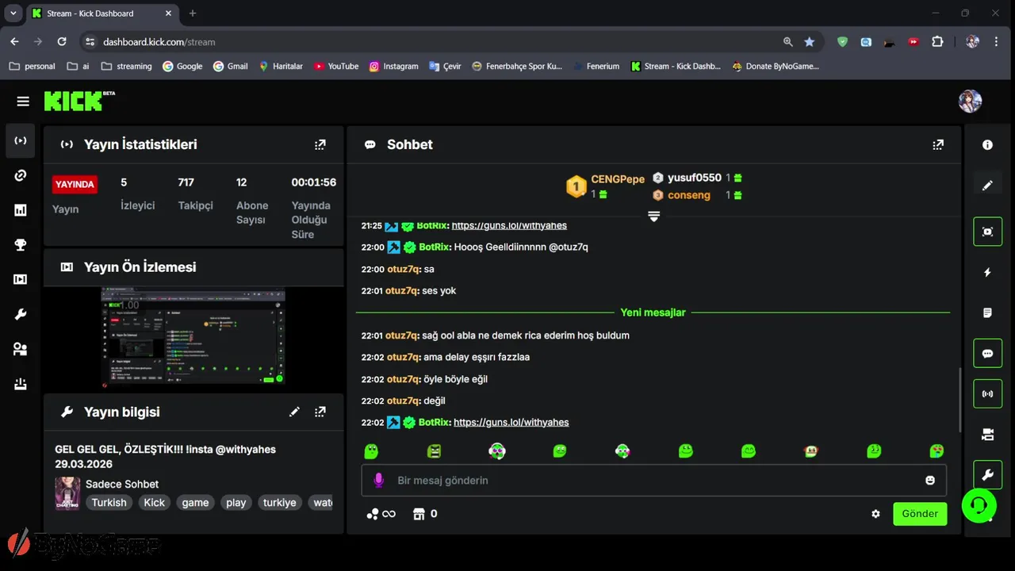This screenshot has width=1015, height=571.
Task: Open the streaming bookmarks folder
Action: [126, 67]
